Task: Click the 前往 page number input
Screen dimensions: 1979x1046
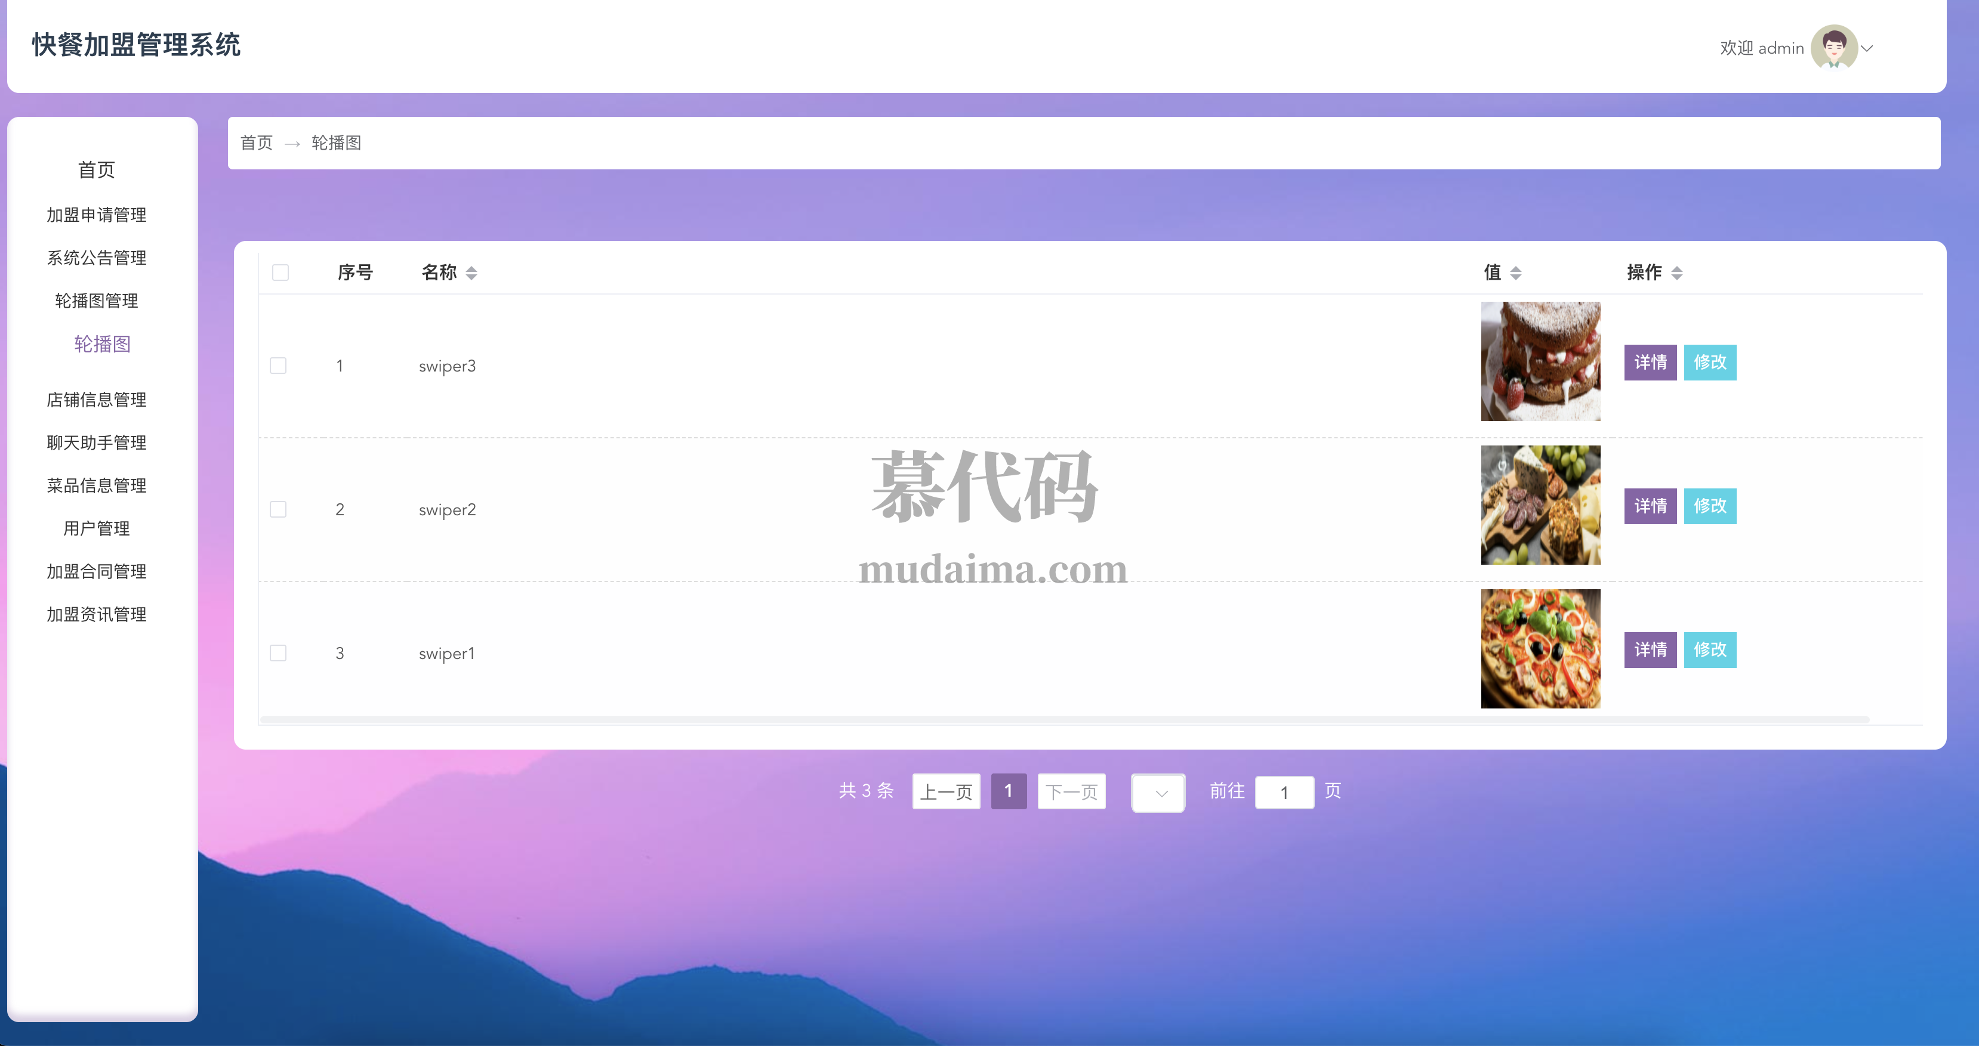Action: 1284,793
